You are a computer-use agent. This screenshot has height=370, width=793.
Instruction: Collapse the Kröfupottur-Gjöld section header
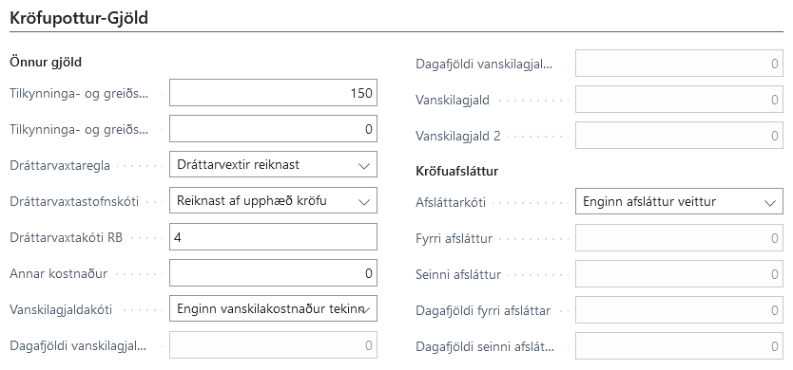pos(79,18)
